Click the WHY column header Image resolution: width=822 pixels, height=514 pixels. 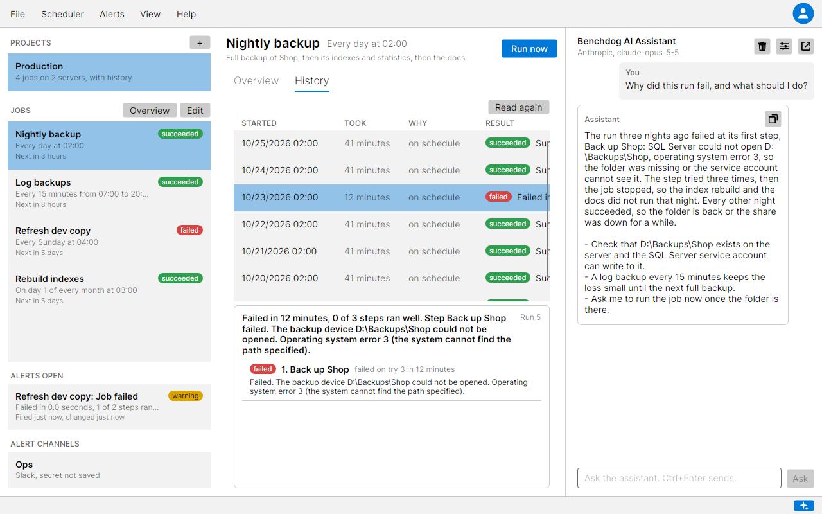point(417,123)
